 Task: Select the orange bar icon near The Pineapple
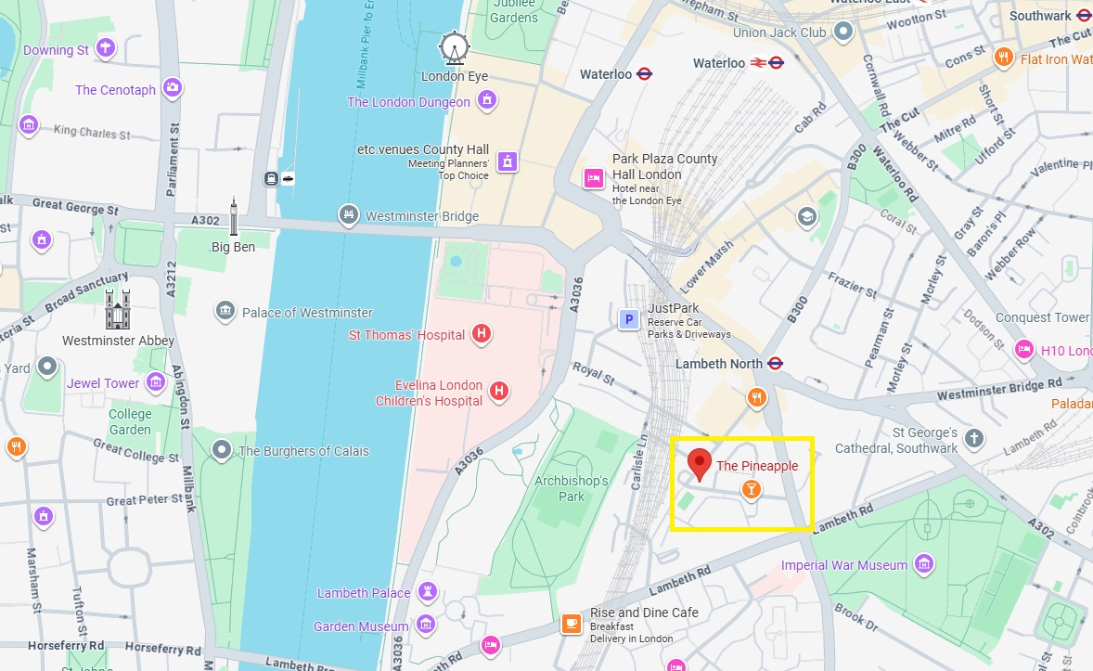751,489
